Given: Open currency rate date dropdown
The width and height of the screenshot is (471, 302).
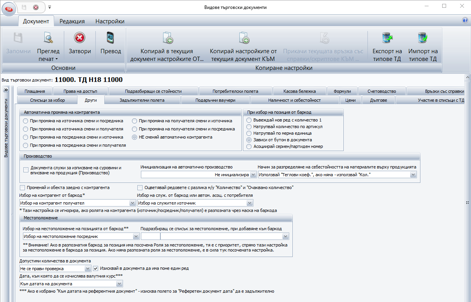Looking at the screenshot, I should coord(120,284).
